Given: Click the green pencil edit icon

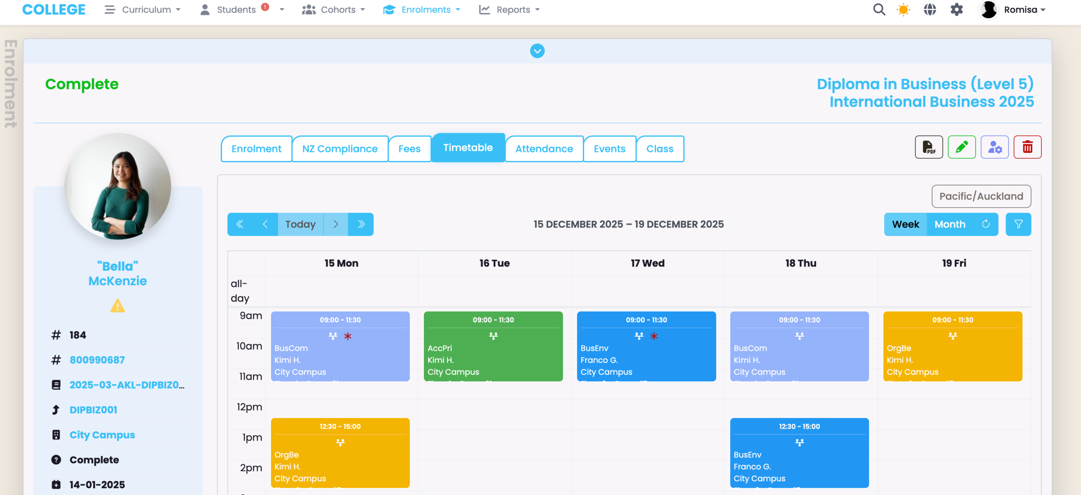Looking at the screenshot, I should coord(961,147).
